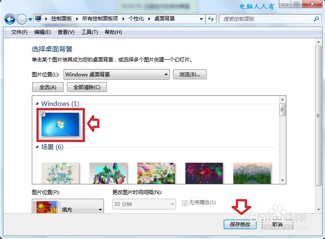The image size is (325, 239).
Task: Go to 所有控制面板项 in the breadcrumb
Action: 100,19
